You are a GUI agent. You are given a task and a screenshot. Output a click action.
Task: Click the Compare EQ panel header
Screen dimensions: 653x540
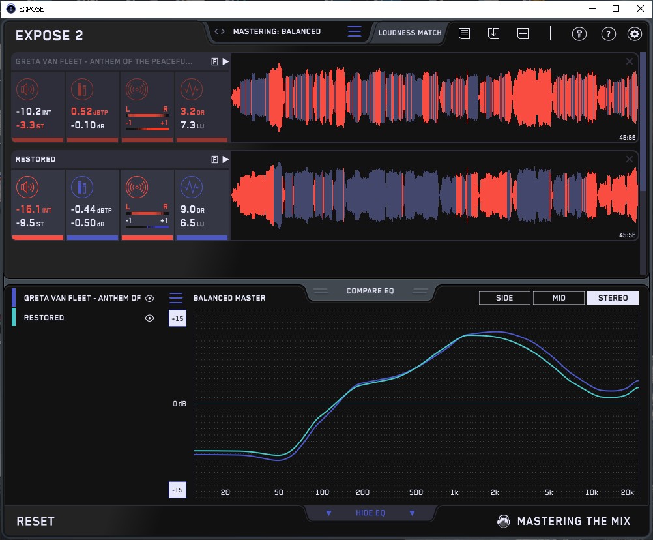370,291
